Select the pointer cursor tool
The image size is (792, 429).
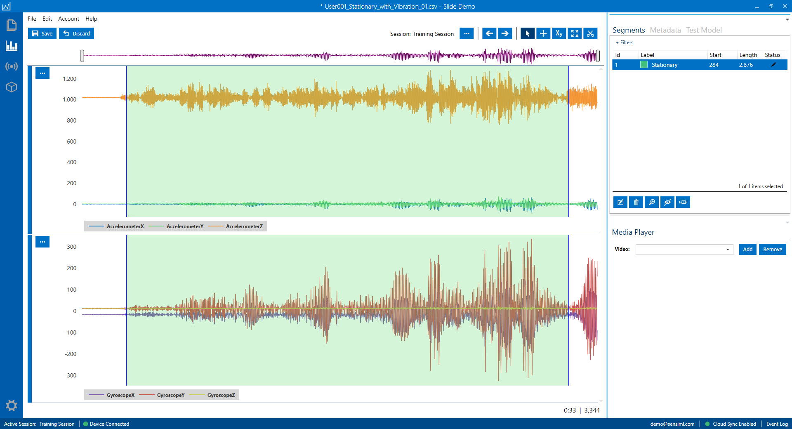coord(528,34)
